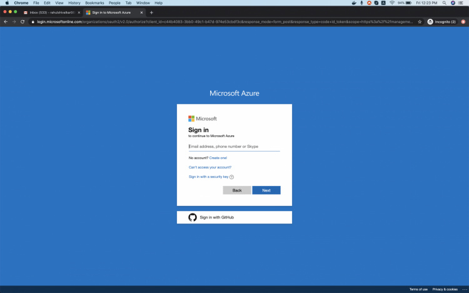This screenshot has width=469, height=293.
Task: Open macOS Spotlight search icon
Action: [445, 3]
